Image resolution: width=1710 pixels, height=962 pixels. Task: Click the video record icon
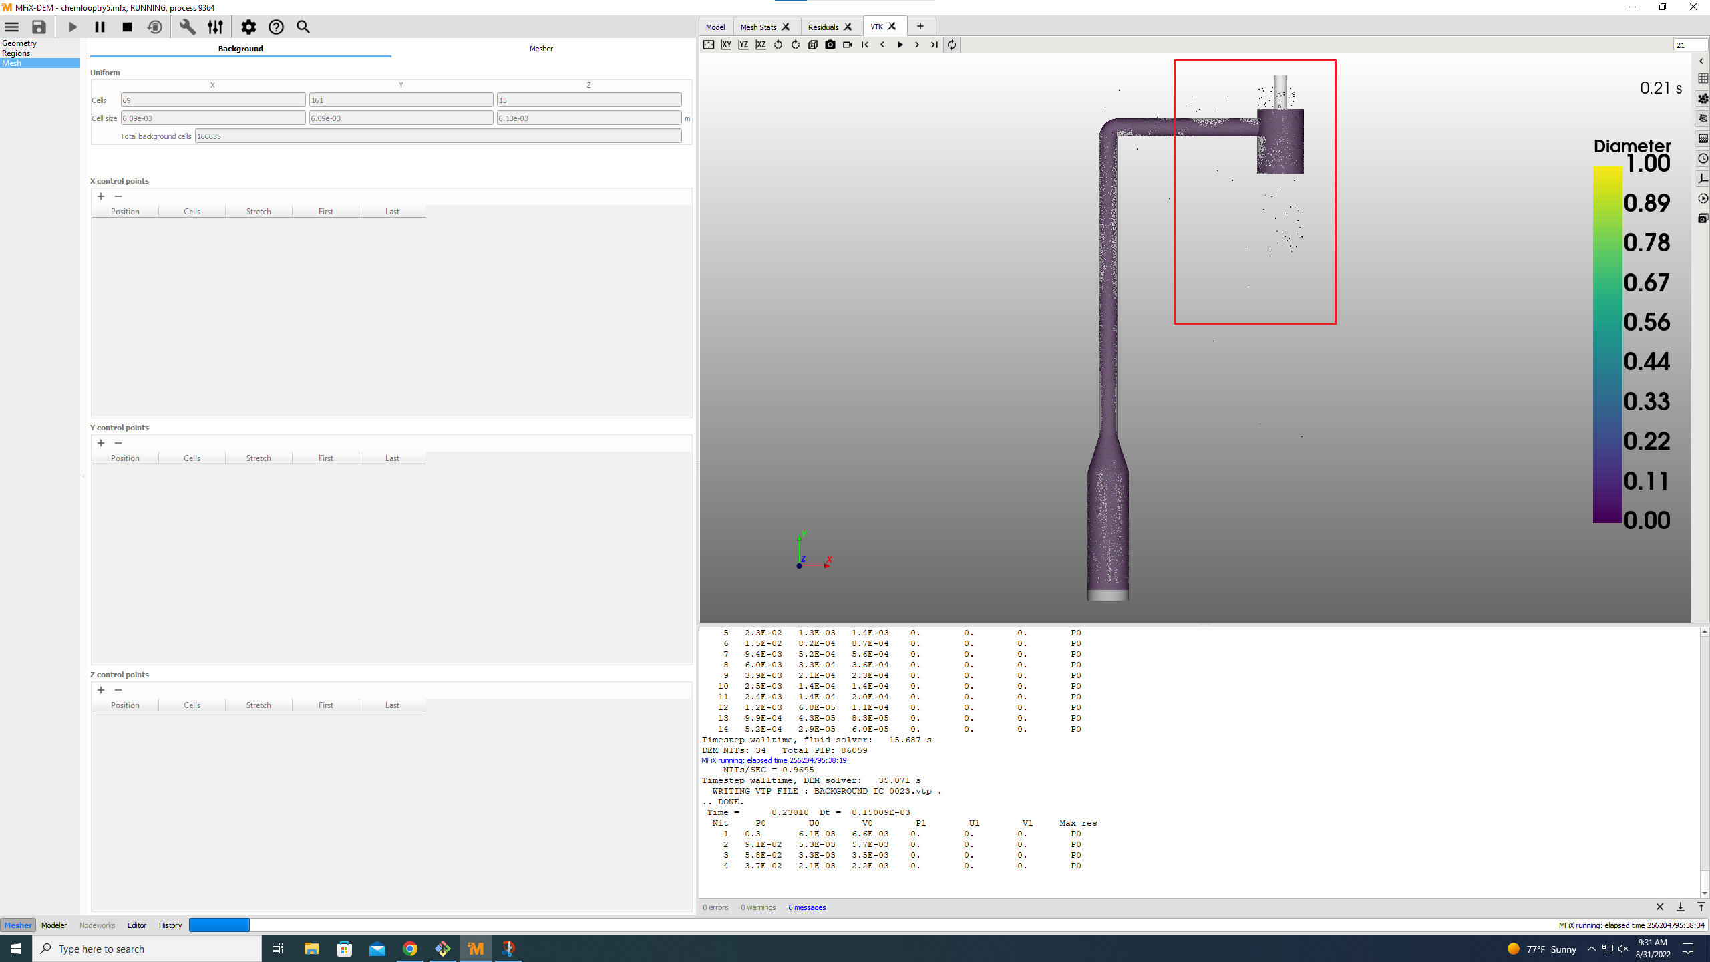click(848, 45)
